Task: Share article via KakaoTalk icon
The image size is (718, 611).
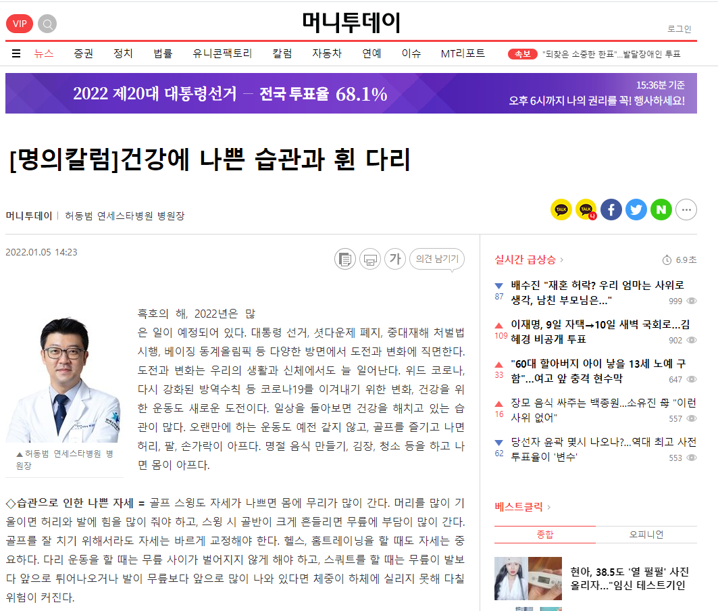Action: coord(561,210)
